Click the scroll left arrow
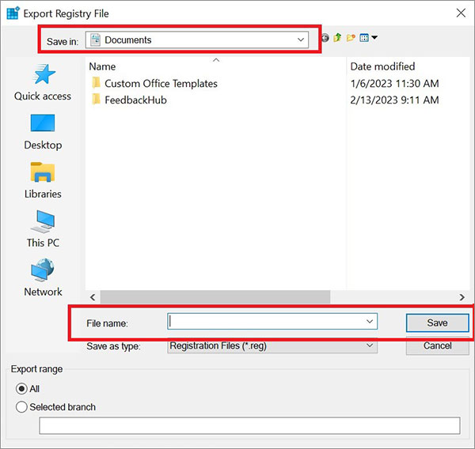 pos(93,297)
